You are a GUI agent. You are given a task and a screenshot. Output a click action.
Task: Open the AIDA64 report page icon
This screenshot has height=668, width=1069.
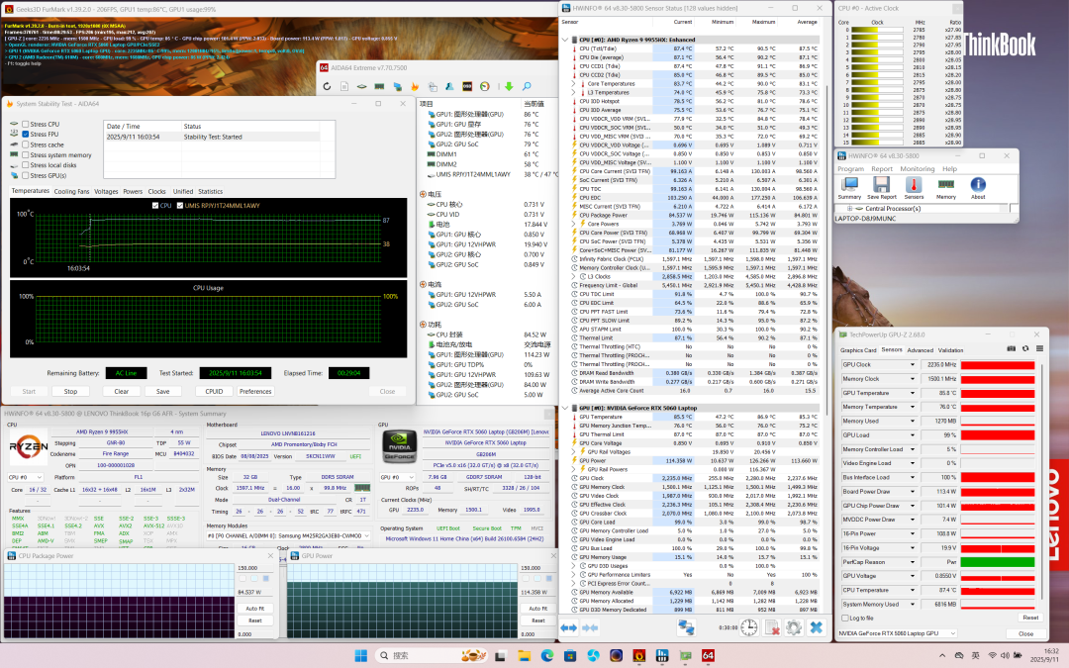point(344,86)
